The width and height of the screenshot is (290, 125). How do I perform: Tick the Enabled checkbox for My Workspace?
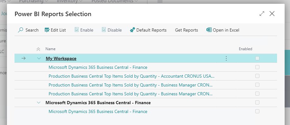tap(257, 58)
